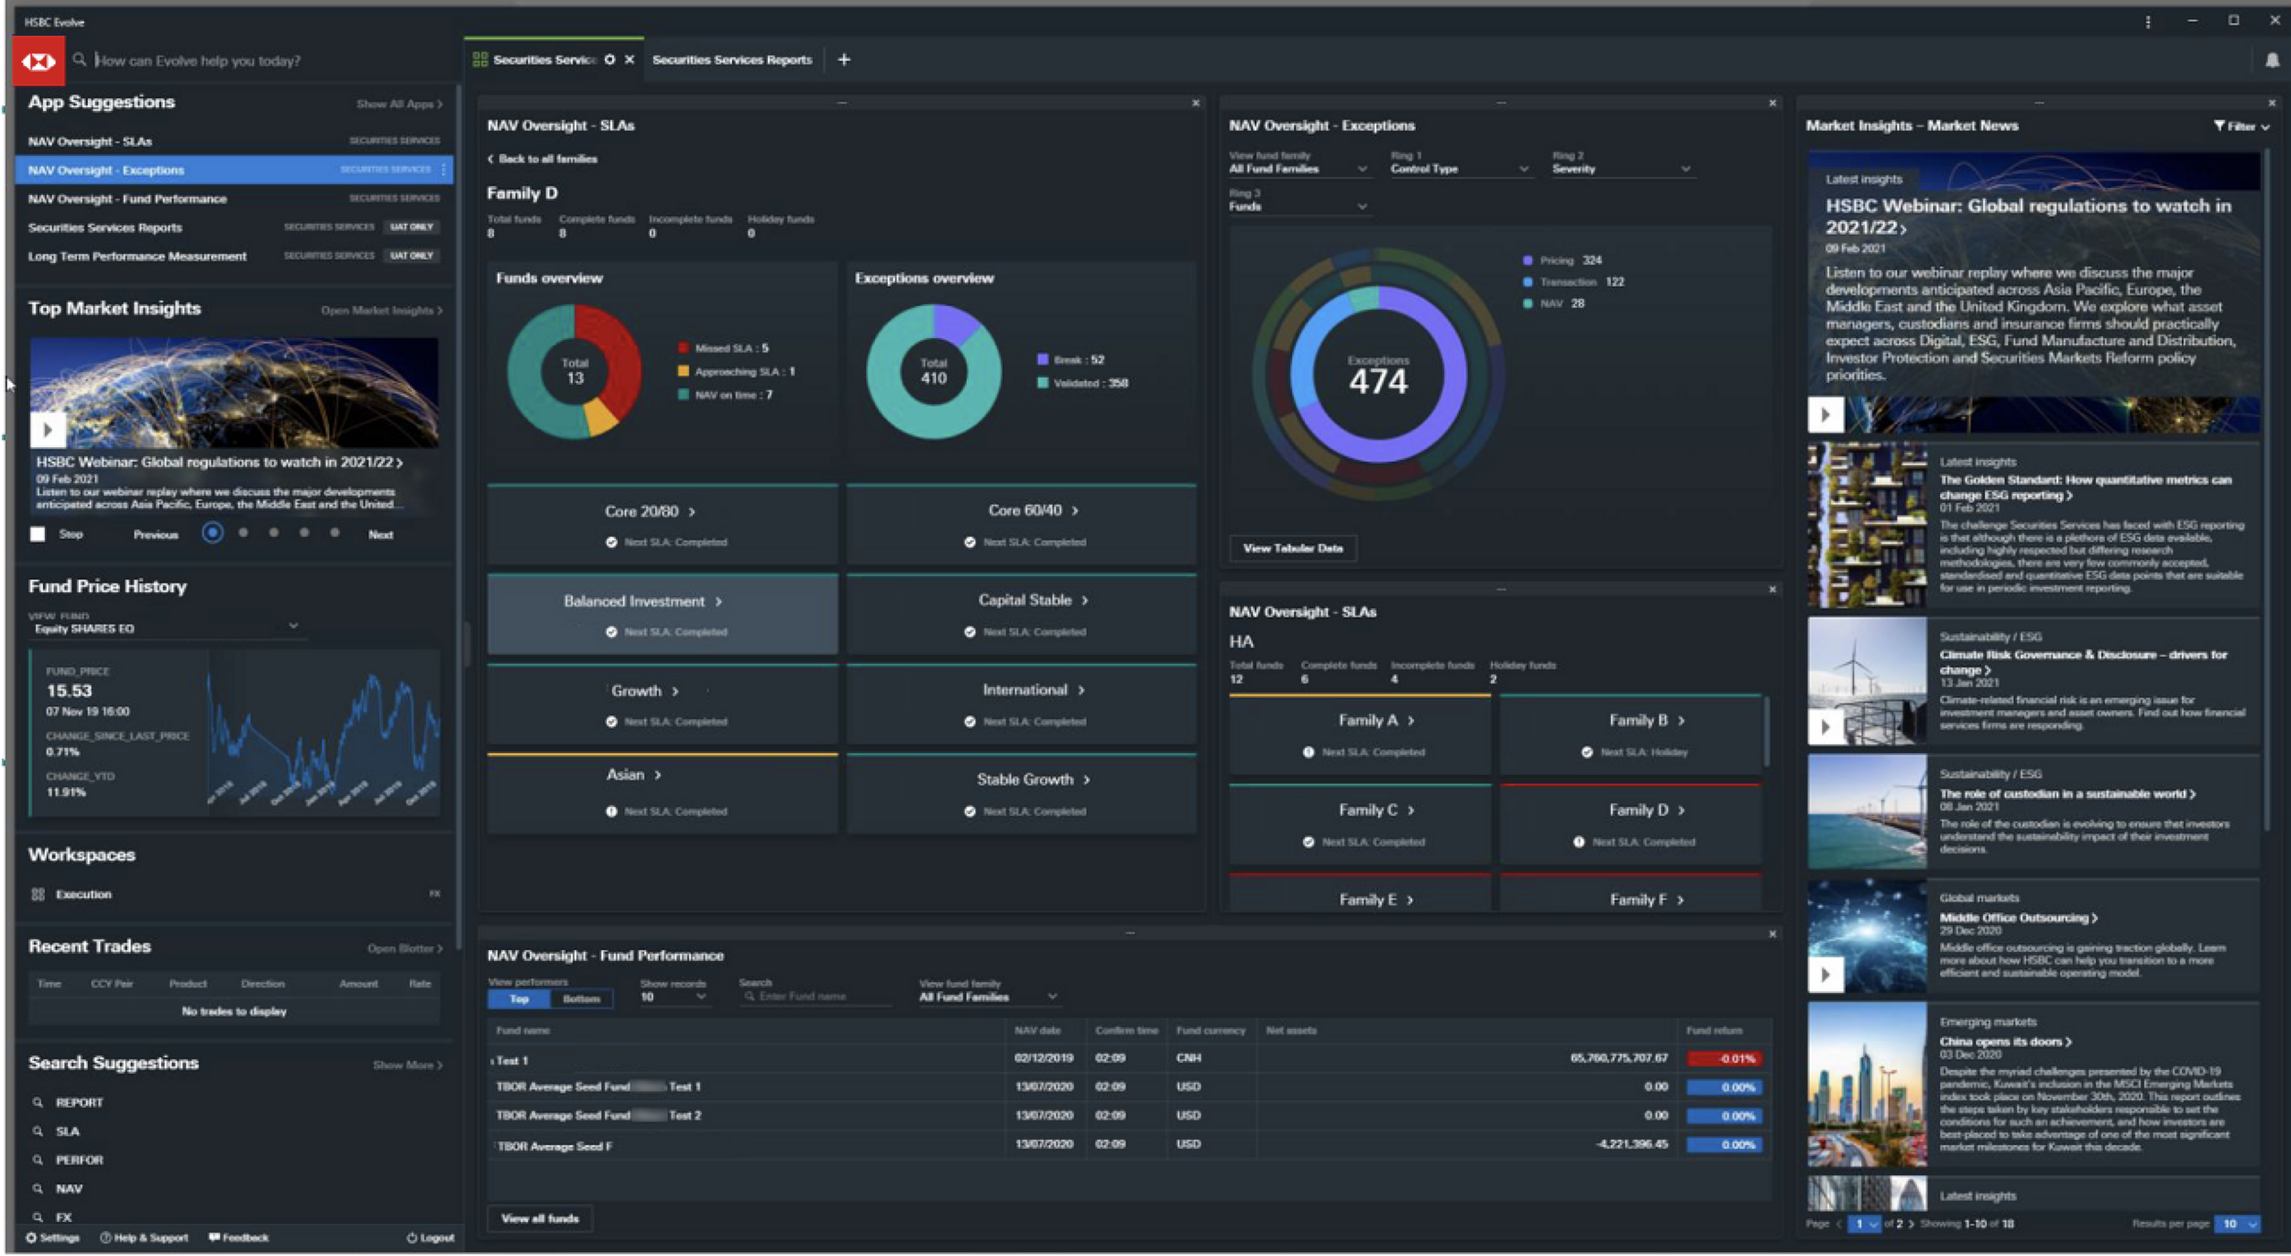Open the Control Type Ring 1 dropdown
Image resolution: width=2291 pixels, height=1256 pixels.
(x=1458, y=169)
